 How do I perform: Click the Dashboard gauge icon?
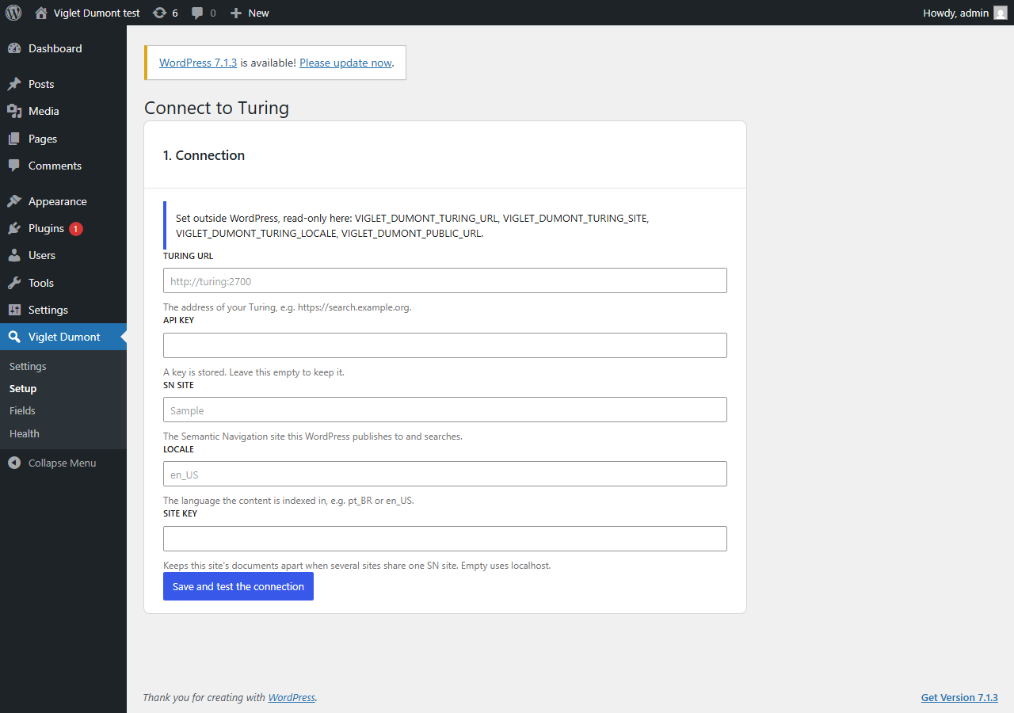(14, 48)
